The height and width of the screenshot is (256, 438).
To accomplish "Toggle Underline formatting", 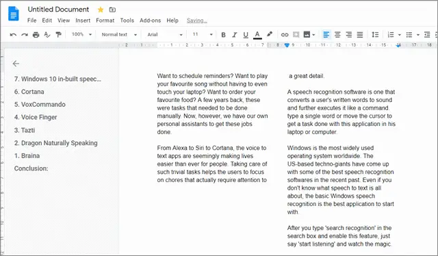I will click(246, 35).
